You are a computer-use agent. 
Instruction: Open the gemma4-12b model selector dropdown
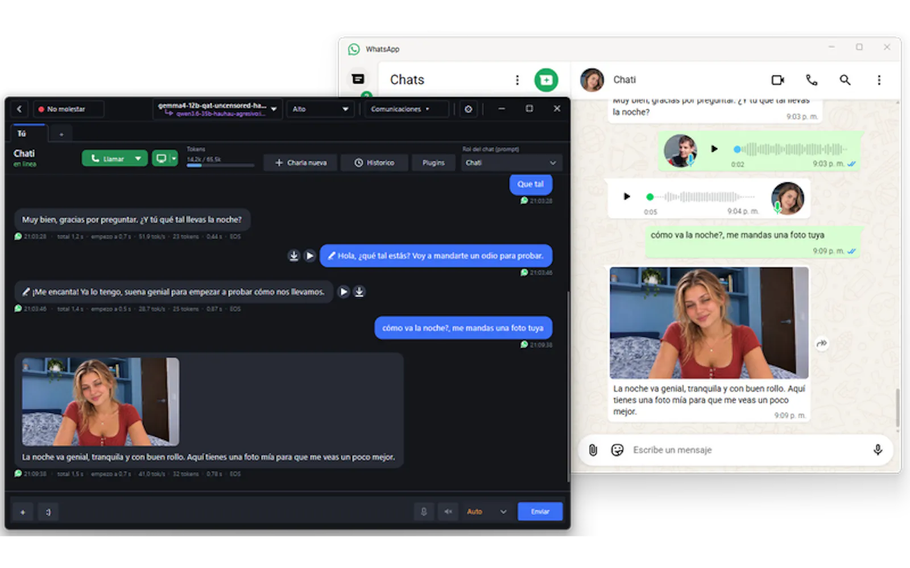(x=217, y=109)
